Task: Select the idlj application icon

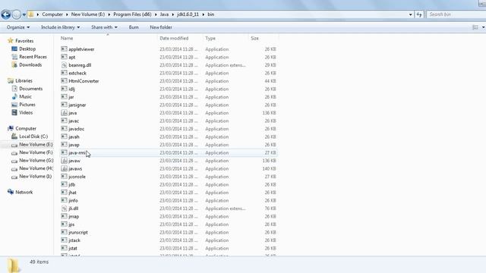Action: (64, 89)
